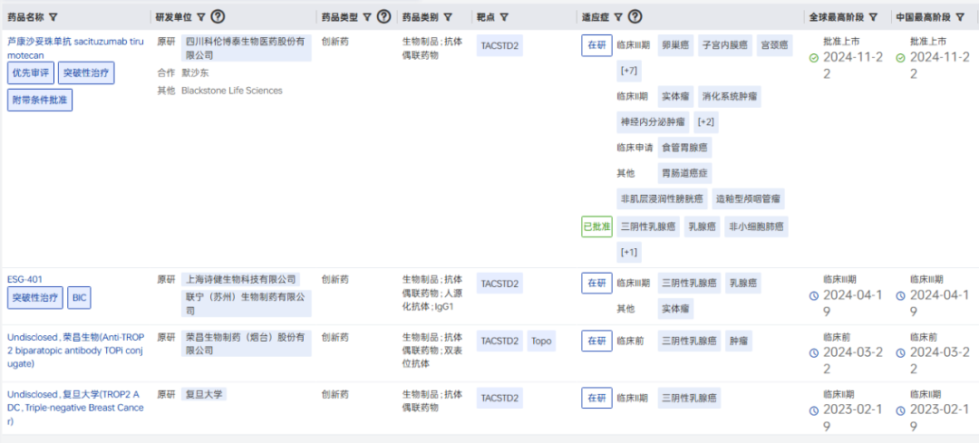Screen dimensions: 979x443
Task: Filter the 研发单位 column
Action: click(200, 17)
